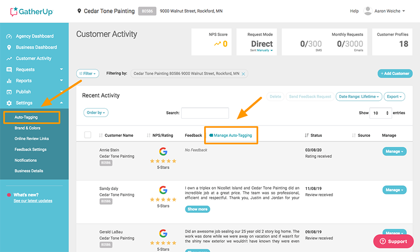Click the Customer Activity trend icon

9,59
